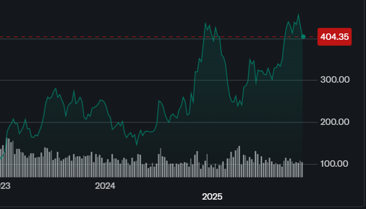Click the last volume bar on the right
This screenshot has height=209, width=366.
point(302,169)
